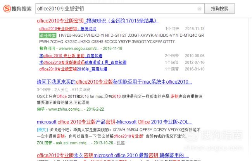Select the key line starting PWH-7CDHQ
Screen dimensions: 252x161
click(x=107, y=42)
